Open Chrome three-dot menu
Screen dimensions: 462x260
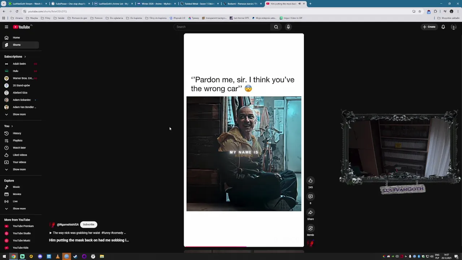pyautogui.click(x=458, y=11)
